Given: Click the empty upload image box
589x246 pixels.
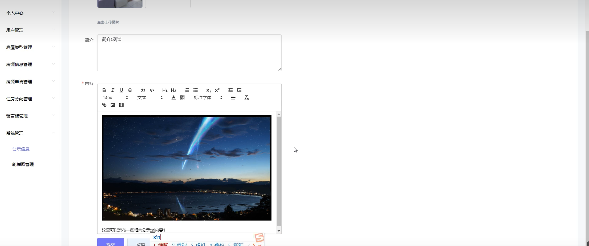Looking at the screenshot, I should point(168,4).
